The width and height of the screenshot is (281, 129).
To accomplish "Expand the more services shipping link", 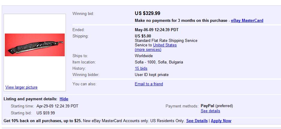I will click(148, 50).
